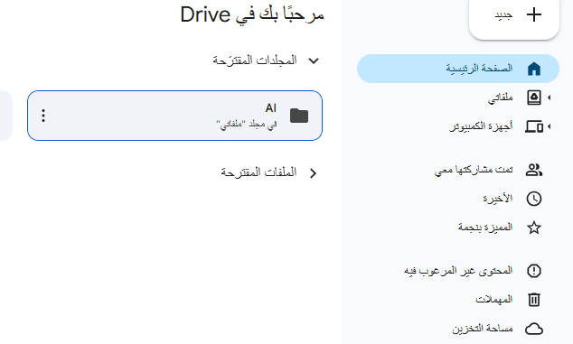The image size is (573, 344).
Task: Open Trash via the bin icon
Action: click(534, 300)
